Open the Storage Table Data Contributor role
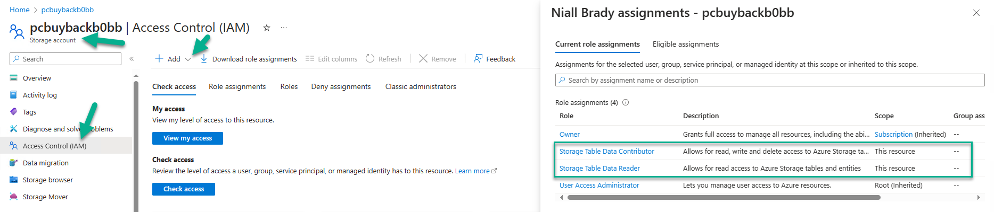Image resolution: width=994 pixels, height=212 pixels. 607,151
